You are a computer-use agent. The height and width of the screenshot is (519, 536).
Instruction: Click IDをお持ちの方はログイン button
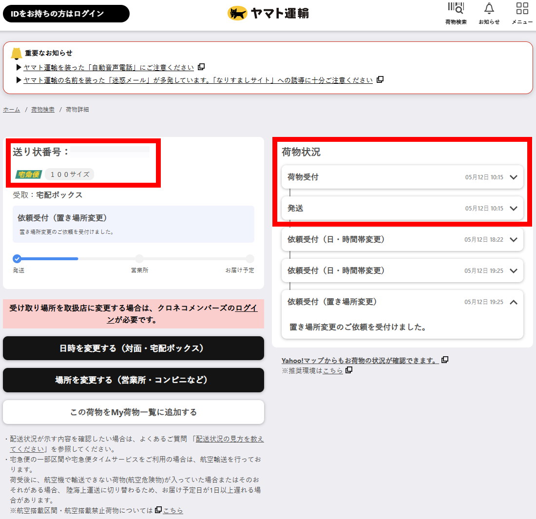coord(66,14)
